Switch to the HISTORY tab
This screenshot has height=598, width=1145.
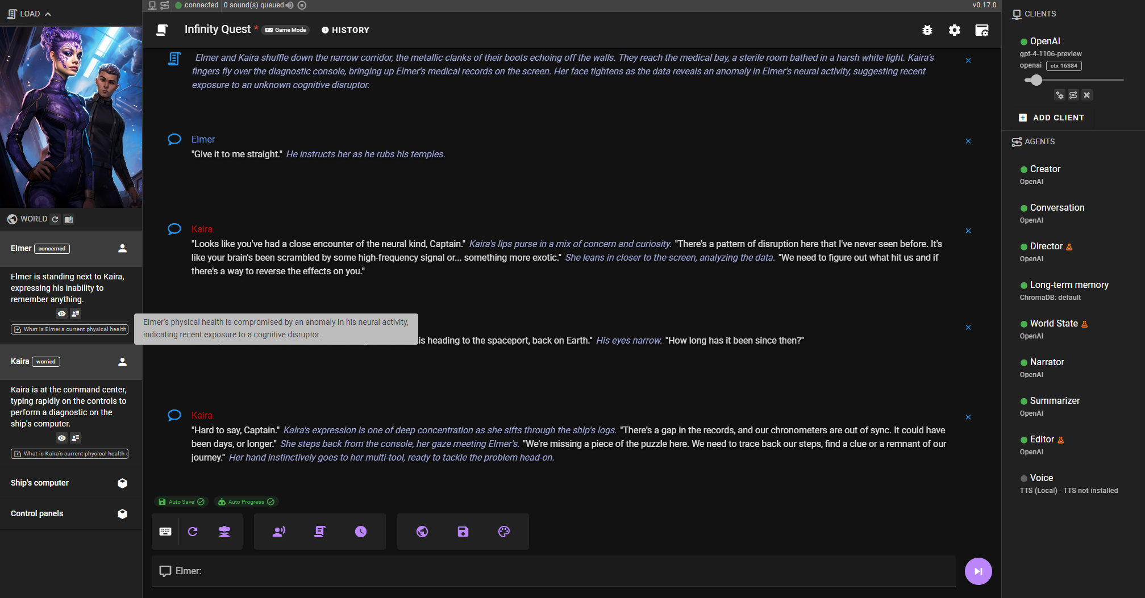[345, 30]
